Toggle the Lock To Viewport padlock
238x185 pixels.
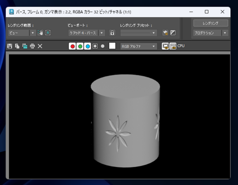point(112,33)
